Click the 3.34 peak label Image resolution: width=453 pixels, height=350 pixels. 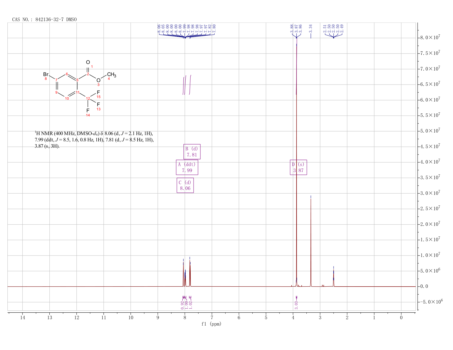tap(311, 29)
